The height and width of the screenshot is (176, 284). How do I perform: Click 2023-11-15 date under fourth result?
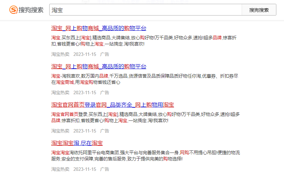[x=85, y=169]
